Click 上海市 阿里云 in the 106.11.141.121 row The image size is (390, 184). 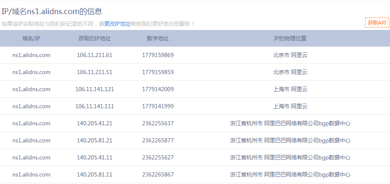pos(290,89)
